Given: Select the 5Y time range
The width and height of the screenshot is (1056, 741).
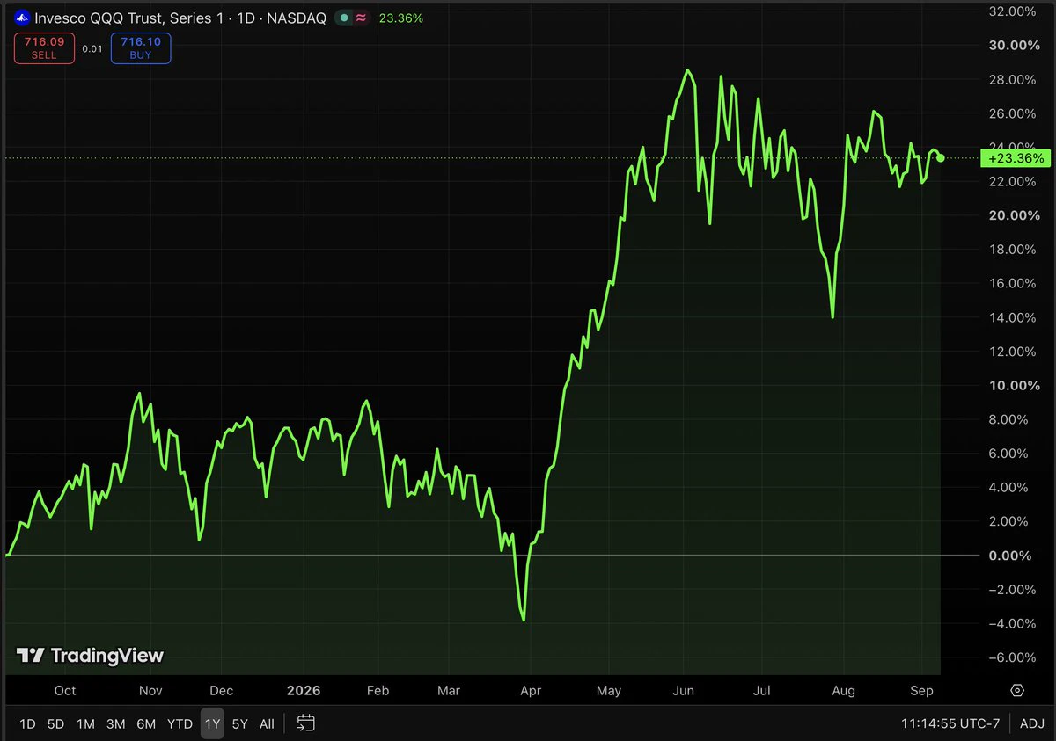Looking at the screenshot, I should (x=239, y=723).
